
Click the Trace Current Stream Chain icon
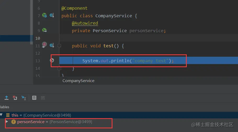tap(43, 98)
